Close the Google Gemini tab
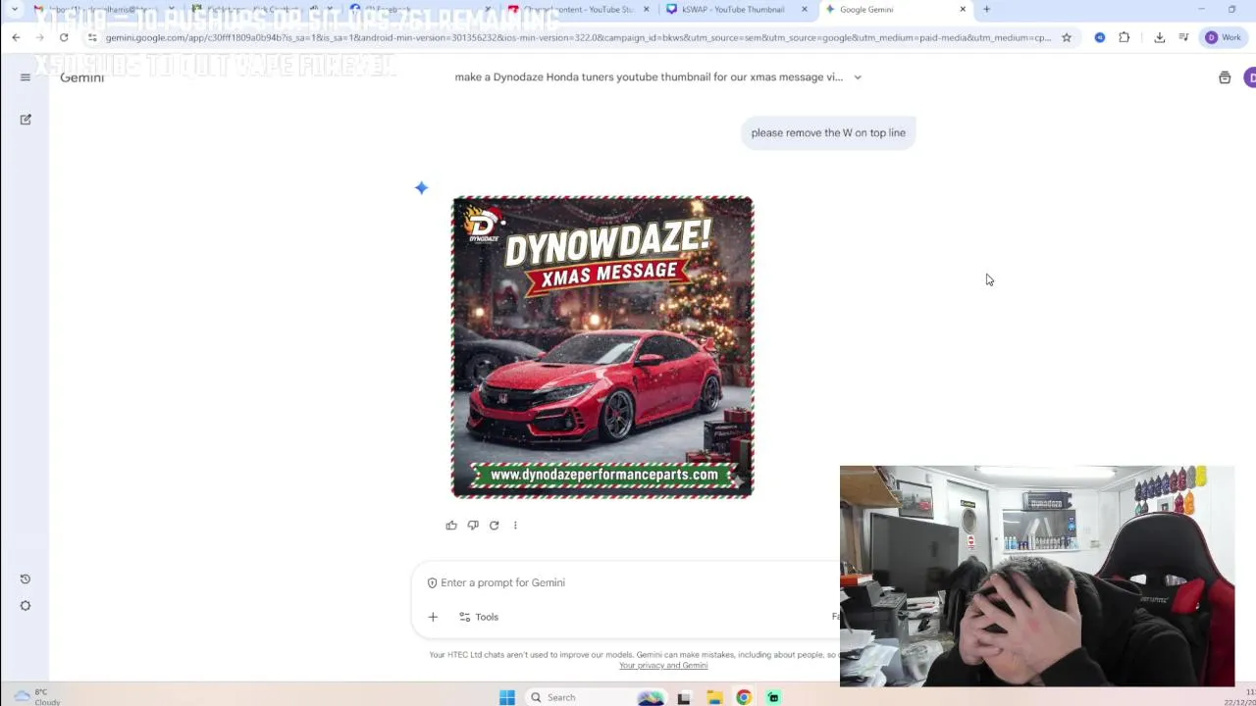The height and width of the screenshot is (706, 1256). click(963, 10)
